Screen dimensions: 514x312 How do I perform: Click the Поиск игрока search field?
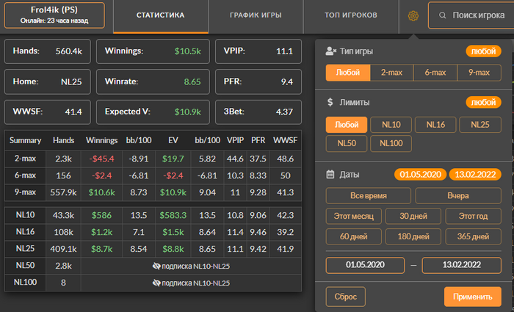[471, 15]
